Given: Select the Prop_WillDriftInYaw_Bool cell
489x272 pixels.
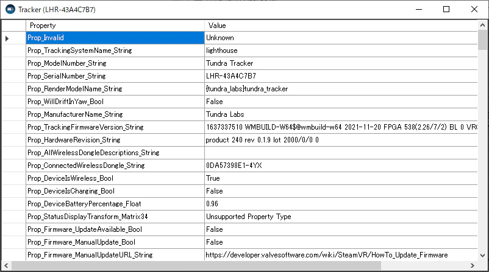Looking at the screenshot, I should click(x=115, y=102).
